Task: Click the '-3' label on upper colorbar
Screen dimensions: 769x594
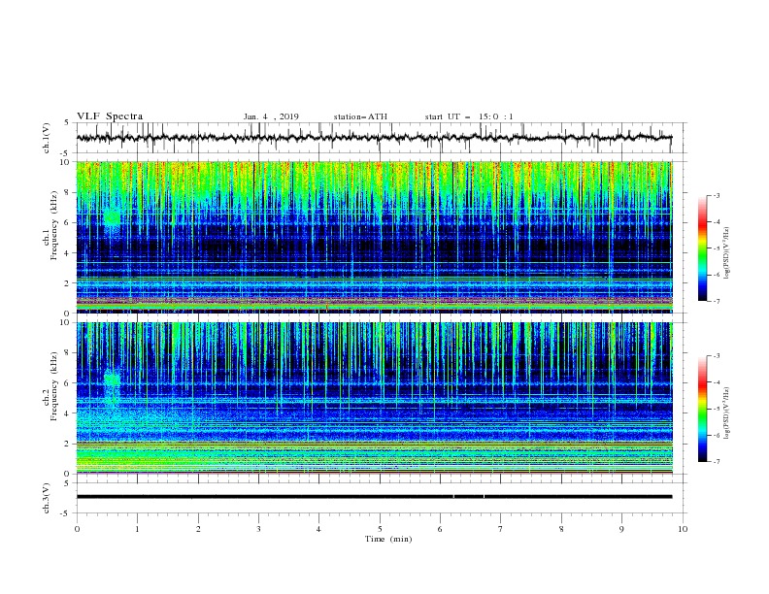Action: pyautogui.click(x=716, y=195)
